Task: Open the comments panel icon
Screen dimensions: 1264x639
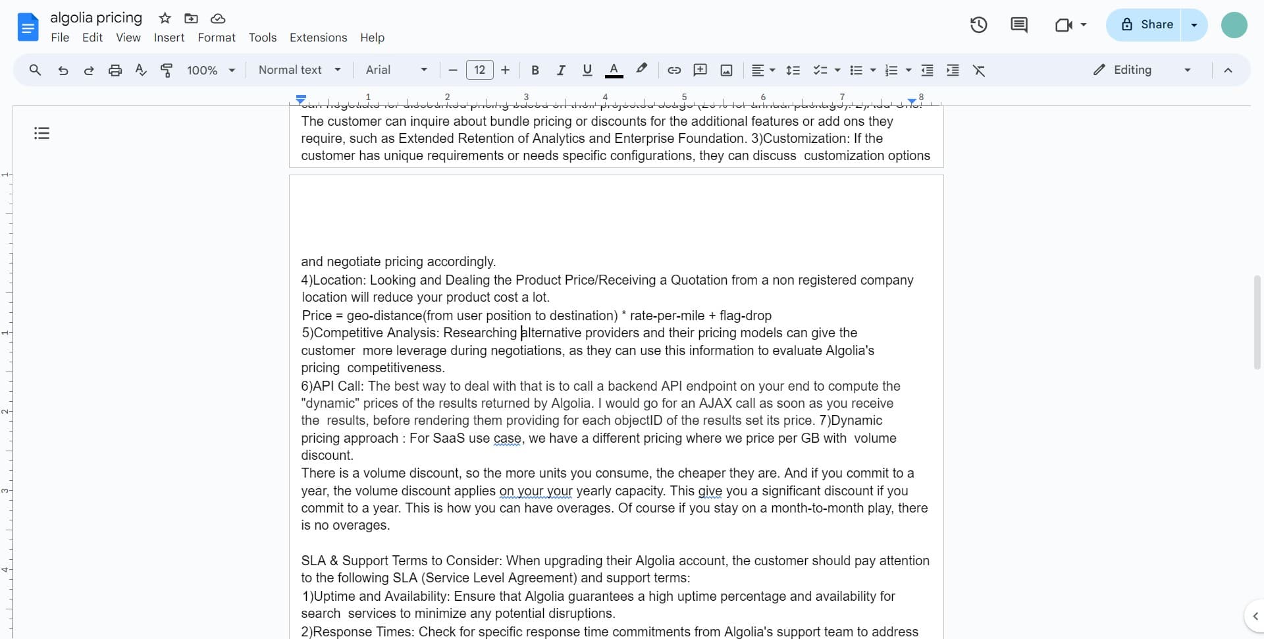Action: pyautogui.click(x=1018, y=25)
